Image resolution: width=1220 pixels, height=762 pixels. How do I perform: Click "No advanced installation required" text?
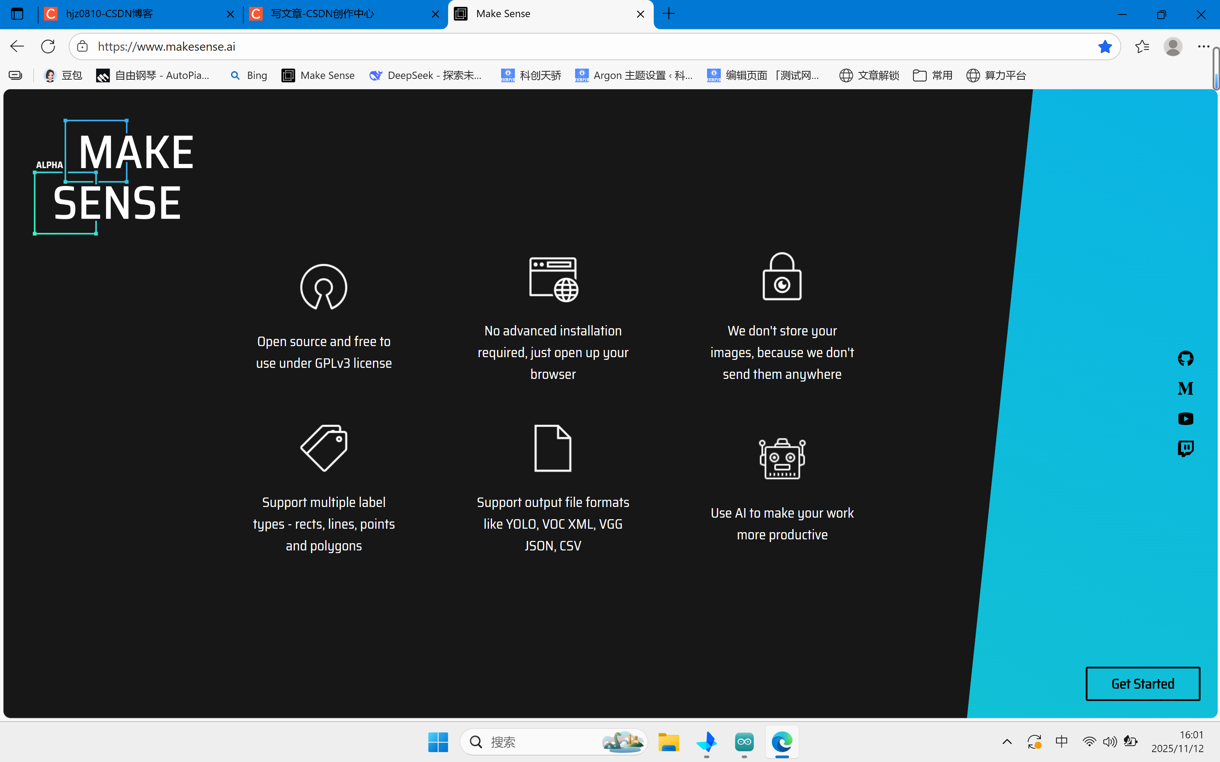coord(553,352)
